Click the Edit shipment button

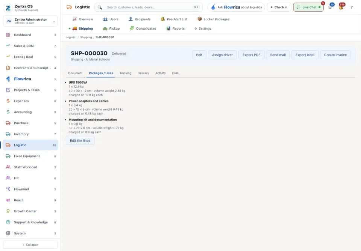[x=199, y=55]
